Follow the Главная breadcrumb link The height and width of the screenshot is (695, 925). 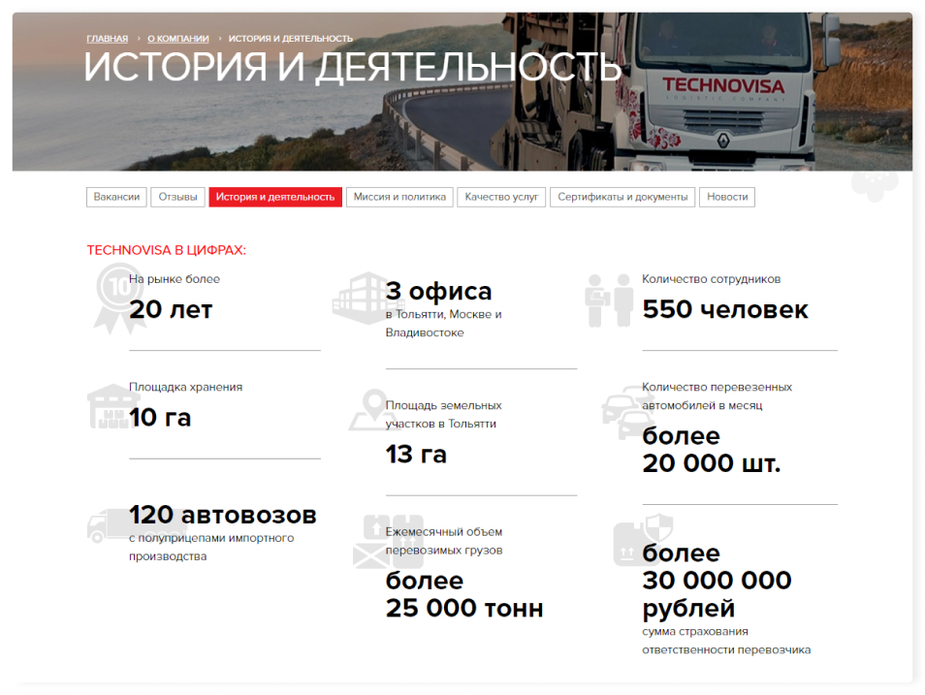pyautogui.click(x=107, y=39)
